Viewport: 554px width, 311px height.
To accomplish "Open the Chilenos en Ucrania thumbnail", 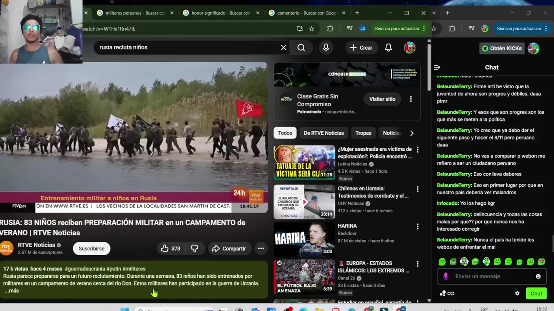I will pyautogui.click(x=304, y=202).
